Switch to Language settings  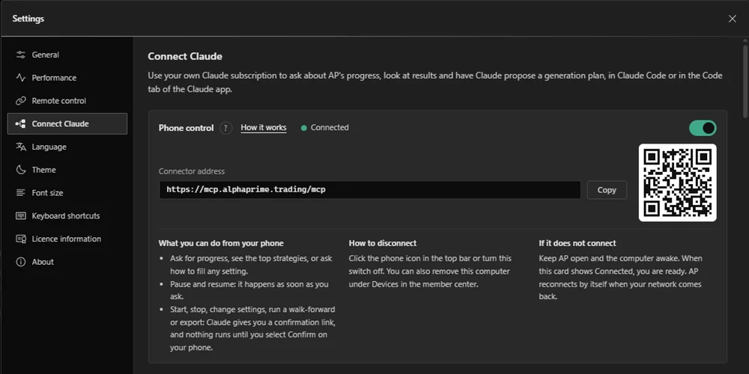coord(67,147)
